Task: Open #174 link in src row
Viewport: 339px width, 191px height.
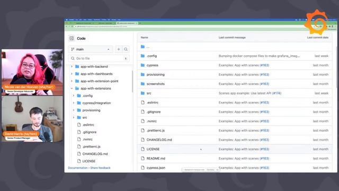Action: point(276,93)
